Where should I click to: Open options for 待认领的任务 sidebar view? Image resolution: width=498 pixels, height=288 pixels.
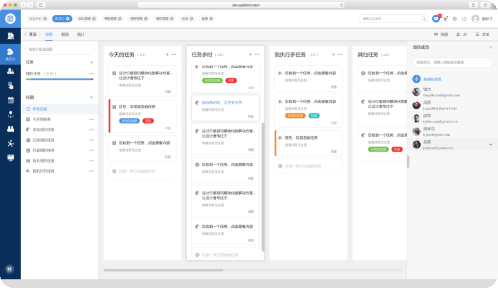point(91,161)
